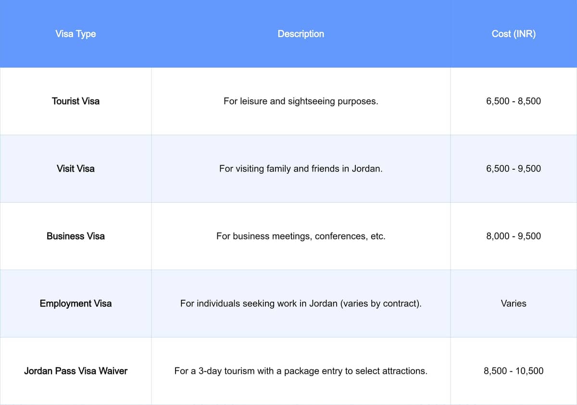Viewport: 577px width, 405px height.
Task: Click the Visit Visa cell
Action: point(75,169)
